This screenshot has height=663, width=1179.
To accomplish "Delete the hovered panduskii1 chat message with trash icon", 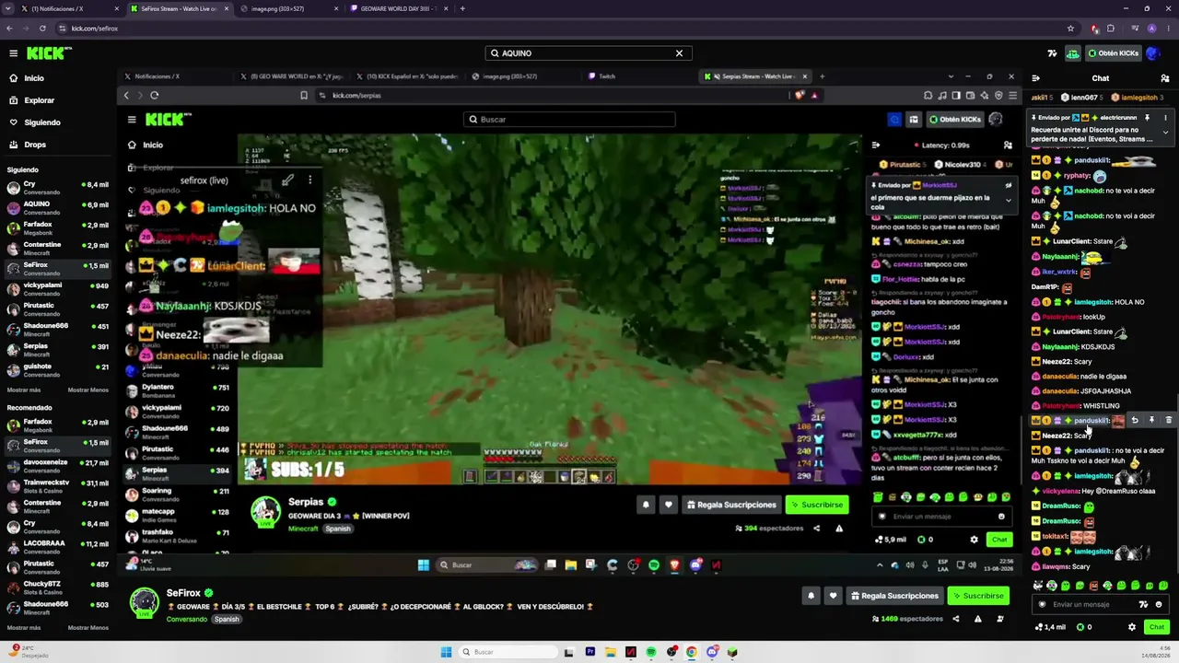I will click(x=1168, y=421).
